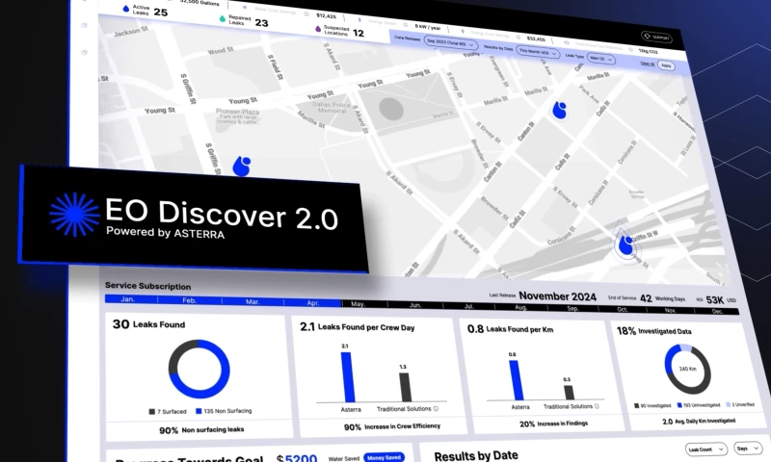This screenshot has height=462, width=771.
Task: Click the info icon before $33,450
Action: (x=518, y=37)
